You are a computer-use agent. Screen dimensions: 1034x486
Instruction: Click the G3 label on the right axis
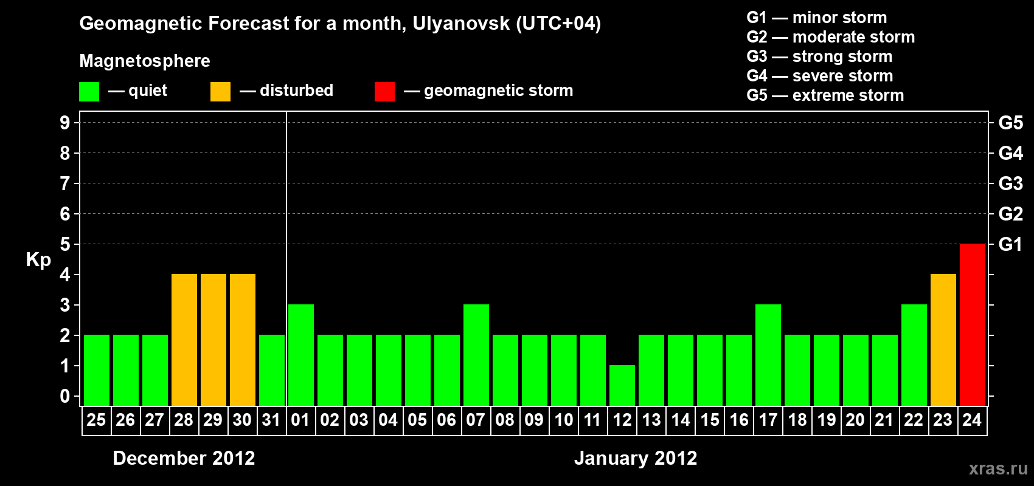pos(1011,183)
